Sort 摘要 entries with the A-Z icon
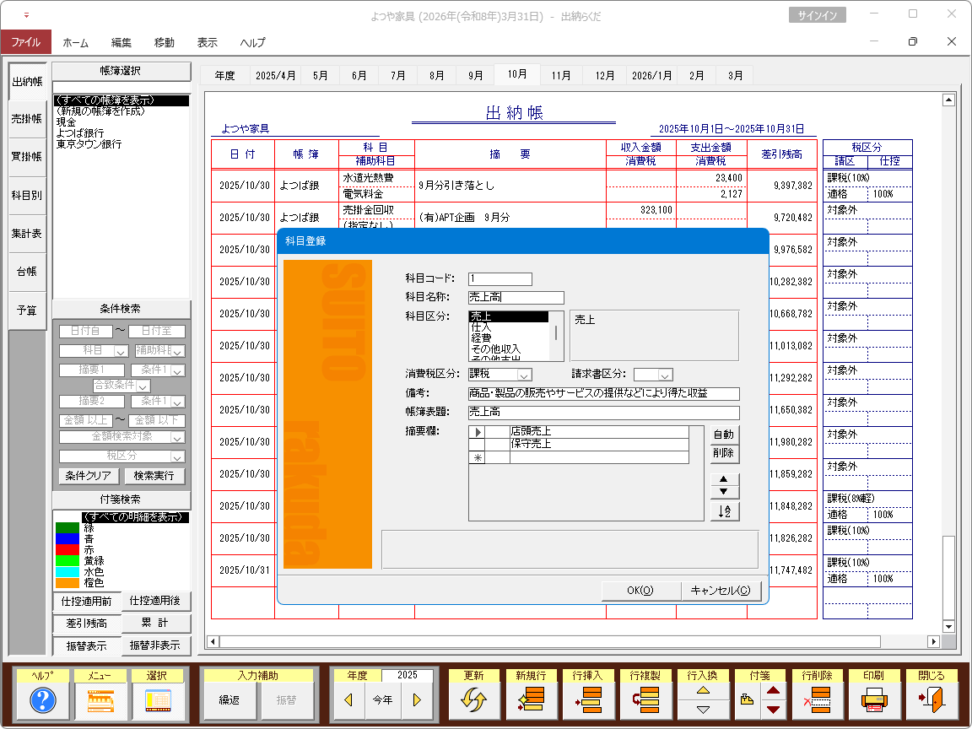The height and width of the screenshot is (729, 972). [x=724, y=511]
